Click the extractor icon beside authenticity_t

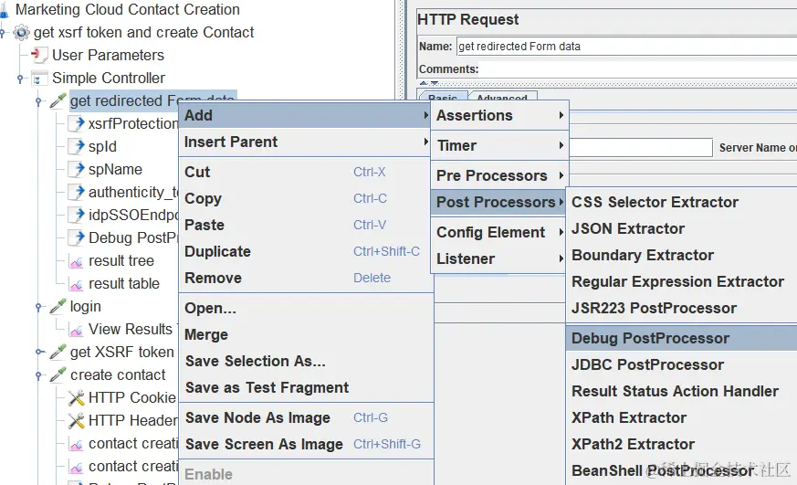(x=77, y=192)
